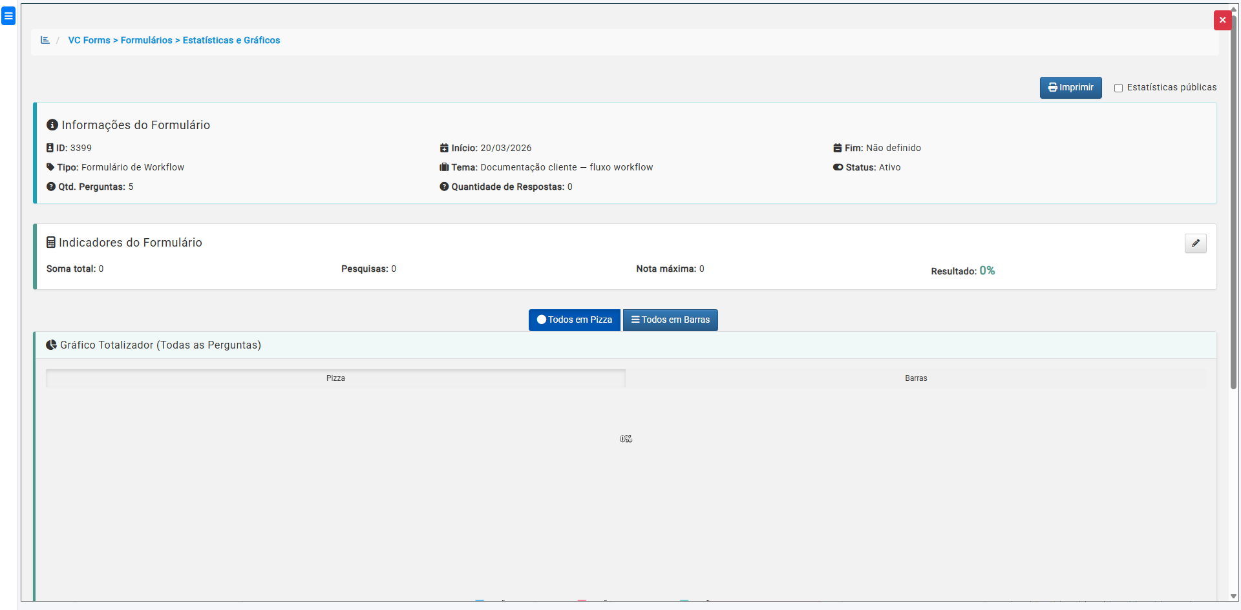The height and width of the screenshot is (610, 1241).
Task: Click the calendar icon next to Início
Action: 444,148
